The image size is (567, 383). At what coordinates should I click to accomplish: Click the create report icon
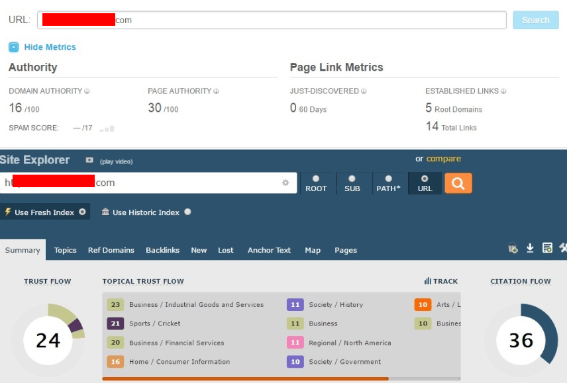point(547,248)
